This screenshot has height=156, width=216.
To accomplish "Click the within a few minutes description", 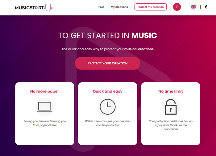I will 108,123.
